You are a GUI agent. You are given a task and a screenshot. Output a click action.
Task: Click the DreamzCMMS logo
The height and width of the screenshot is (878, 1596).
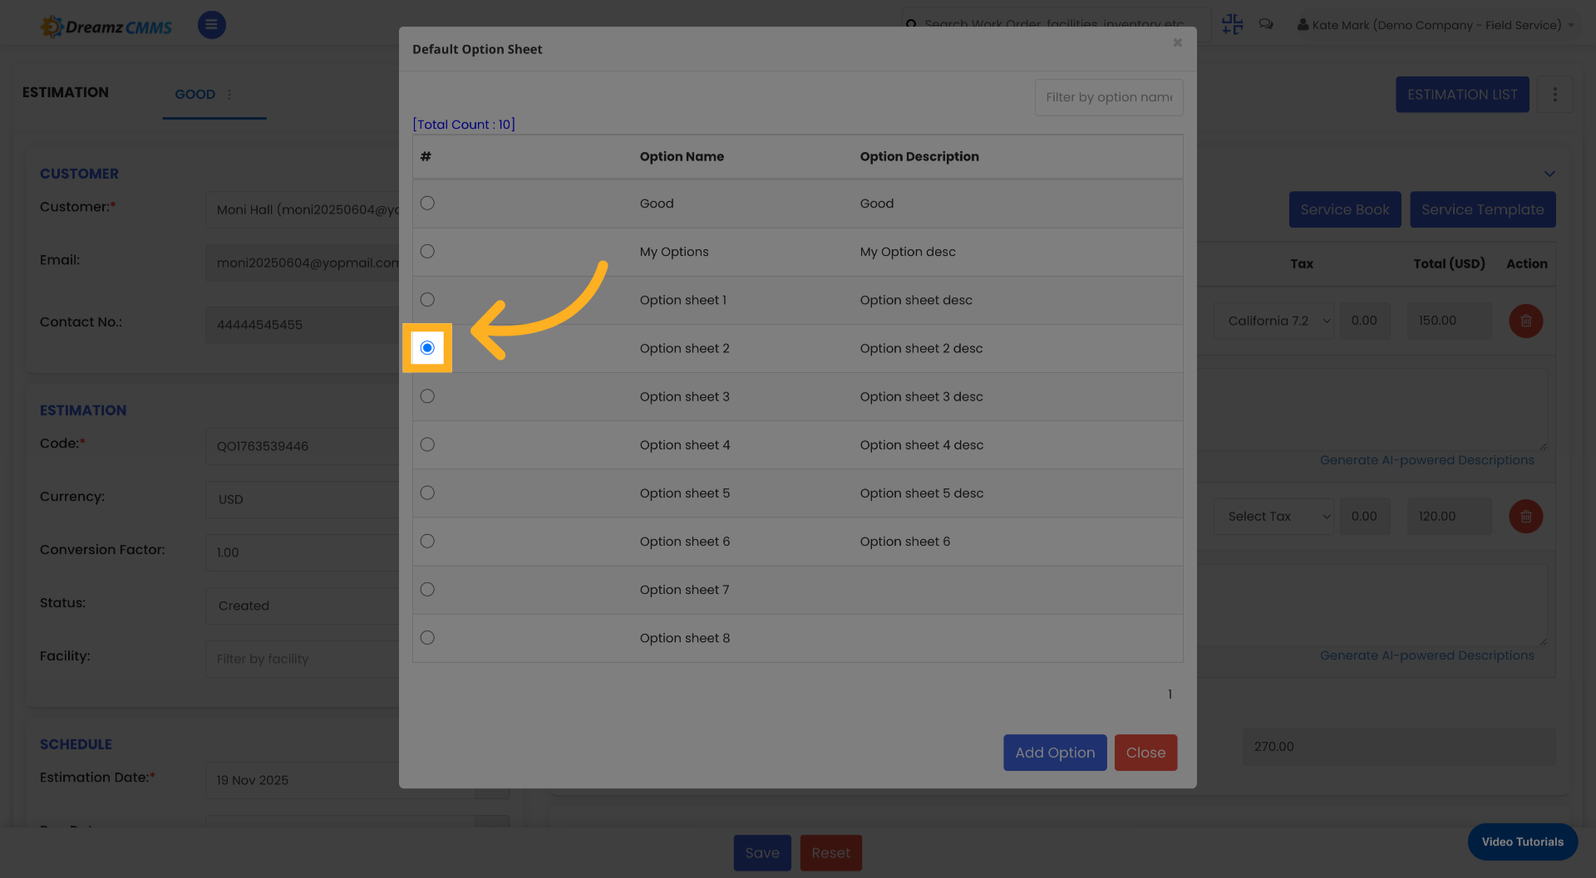pyautogui.click(x=106, y=25)
